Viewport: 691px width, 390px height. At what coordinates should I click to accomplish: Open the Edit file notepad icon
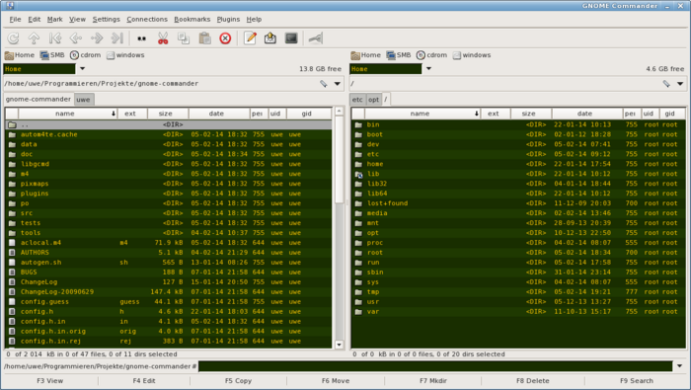pyautogui.click(x=250, y=39)
